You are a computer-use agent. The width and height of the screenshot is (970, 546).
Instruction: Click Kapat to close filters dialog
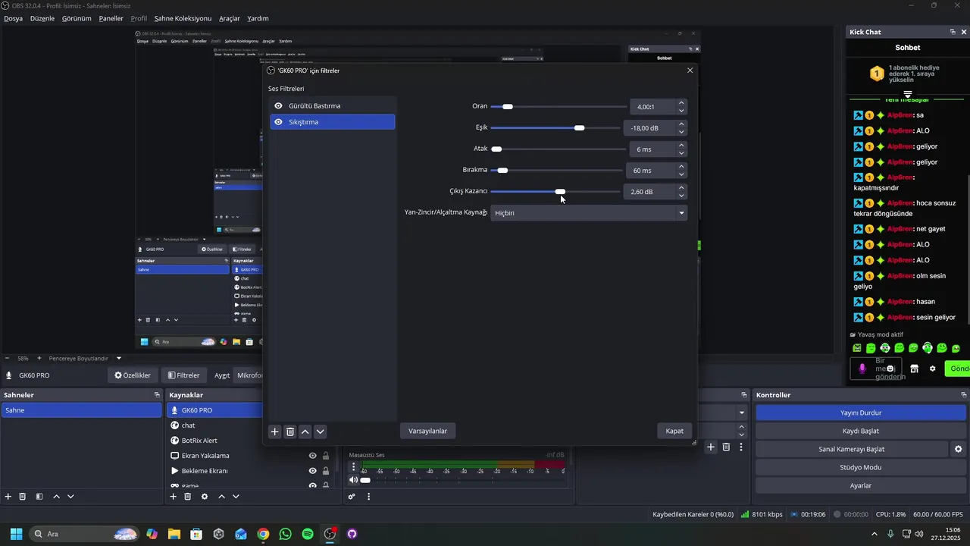tap(674, 431)
